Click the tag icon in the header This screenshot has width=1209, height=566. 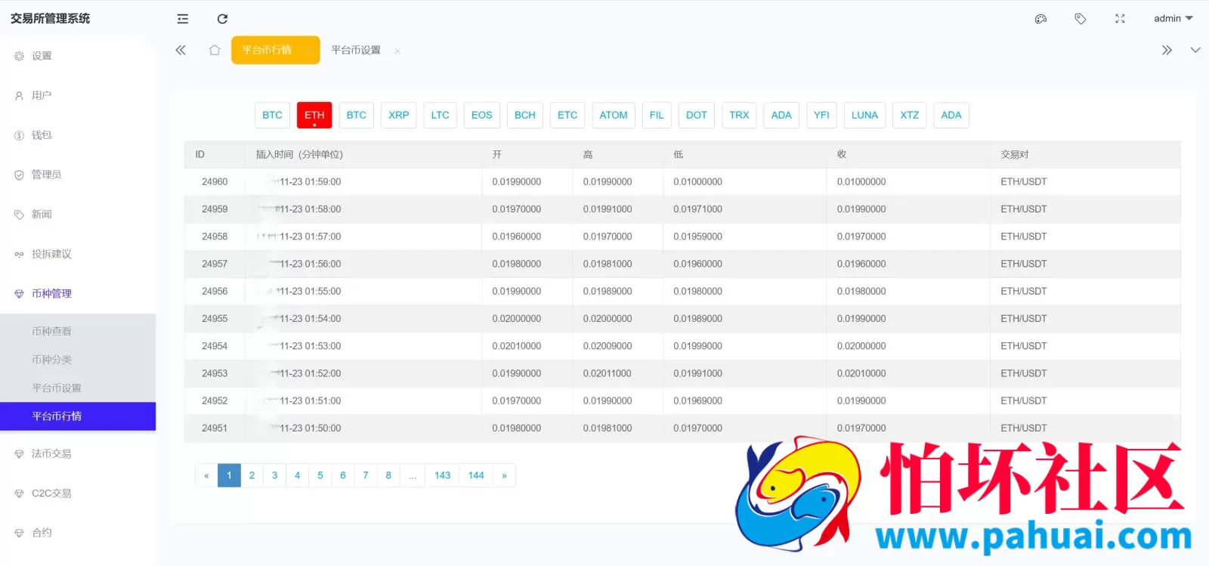1081,19
